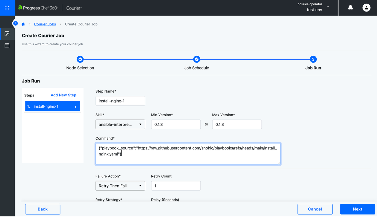Select the Job Run step 3 circle
Viewport: 378px width, 217px height.
click(313, 59)
